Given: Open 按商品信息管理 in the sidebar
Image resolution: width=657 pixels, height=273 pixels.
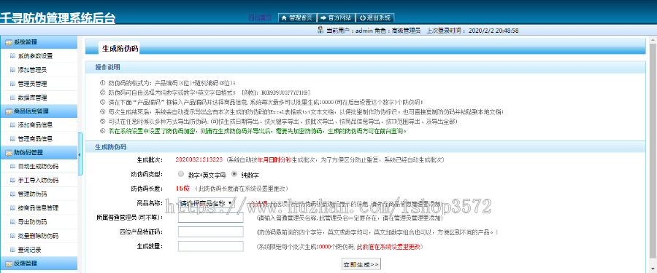Looking at the screenshot, I should (38, 207).
